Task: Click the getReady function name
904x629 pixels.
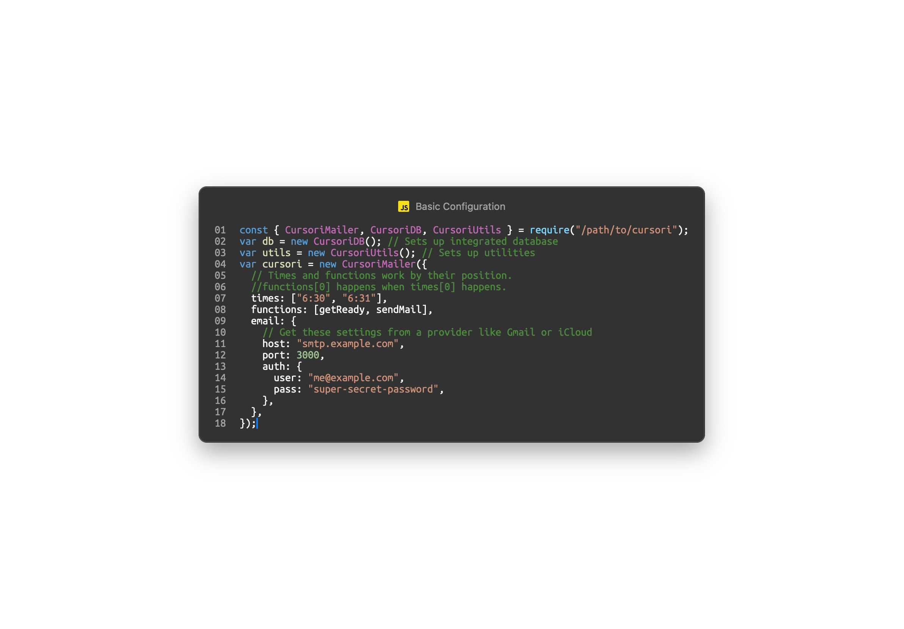Action: (342, 310)
